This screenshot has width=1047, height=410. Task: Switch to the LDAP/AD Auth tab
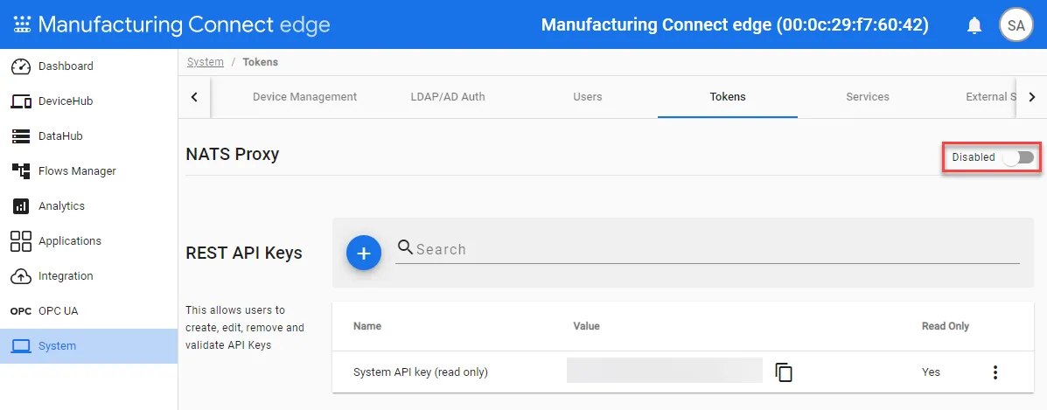[447, 97]
